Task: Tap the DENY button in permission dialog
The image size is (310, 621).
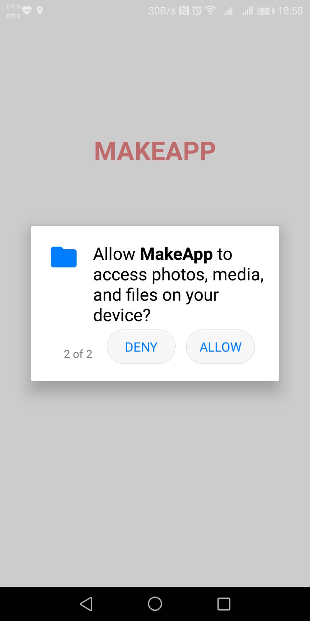Action: (141, 347)
